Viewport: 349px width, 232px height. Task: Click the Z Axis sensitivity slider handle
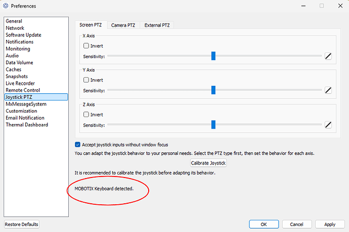213,125
